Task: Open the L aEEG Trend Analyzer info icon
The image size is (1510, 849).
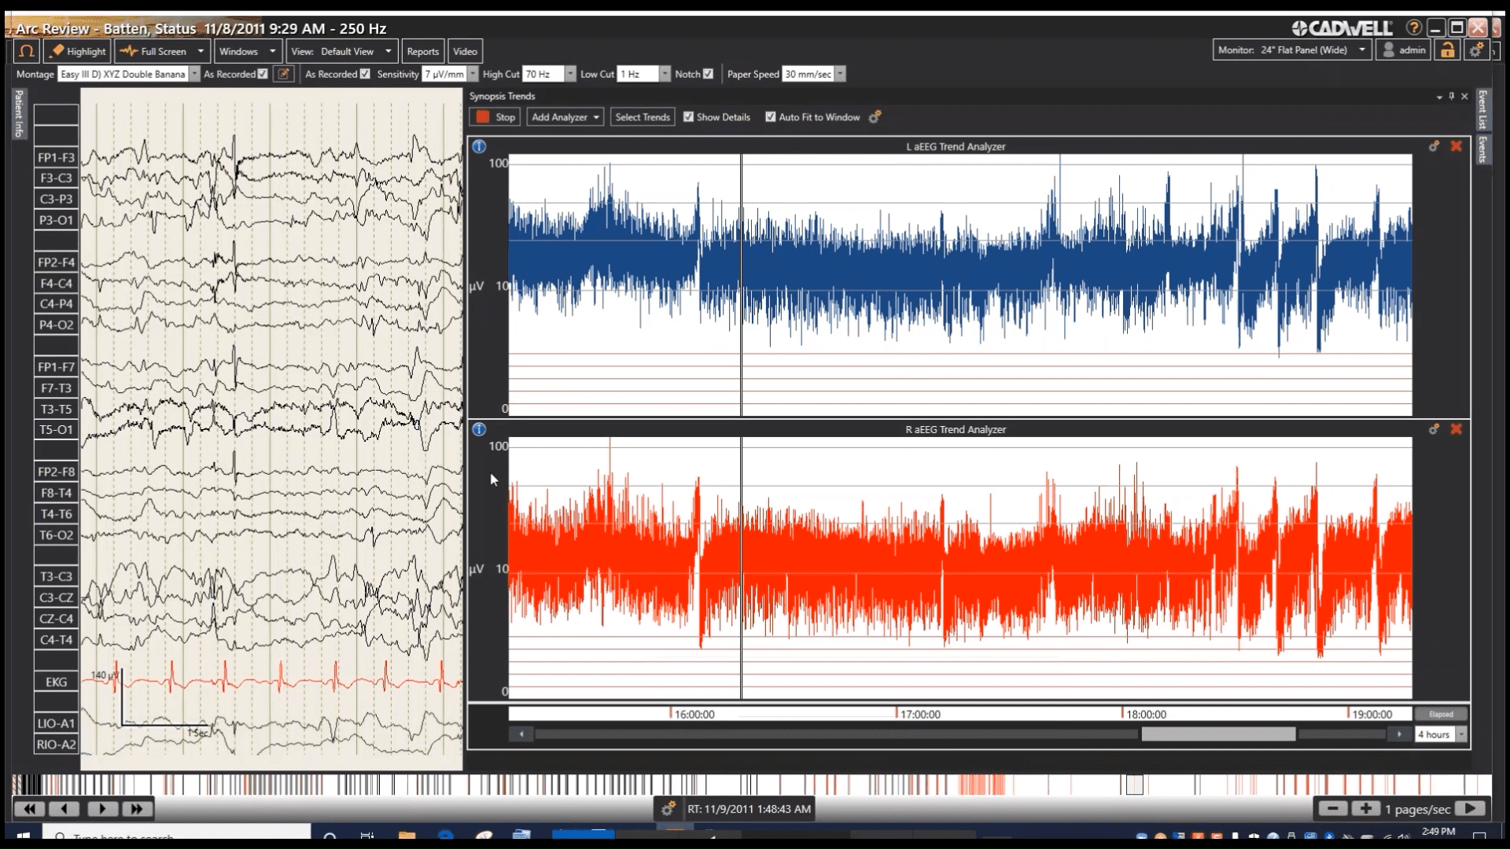Action: (479, 146)
